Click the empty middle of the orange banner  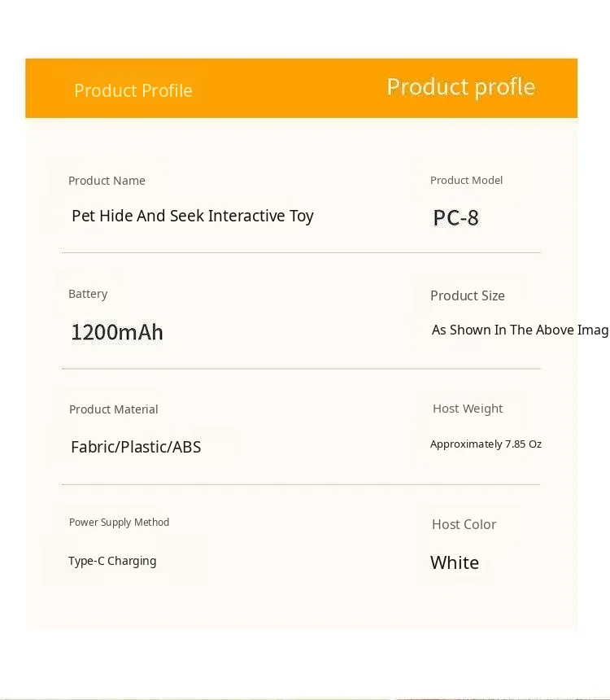[x=289, y=88]
